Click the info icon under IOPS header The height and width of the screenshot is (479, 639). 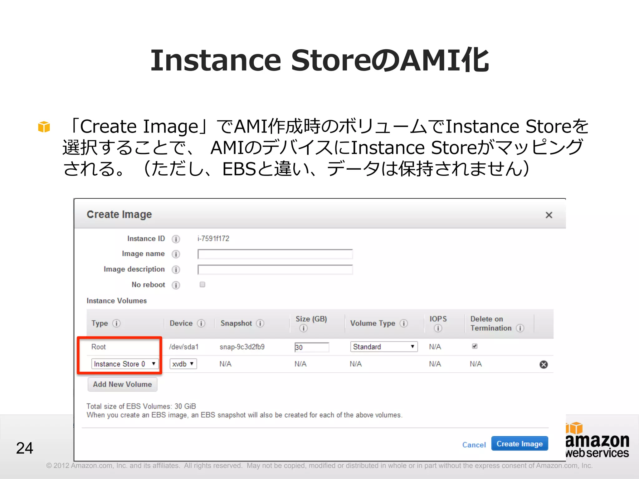point(438,328)
